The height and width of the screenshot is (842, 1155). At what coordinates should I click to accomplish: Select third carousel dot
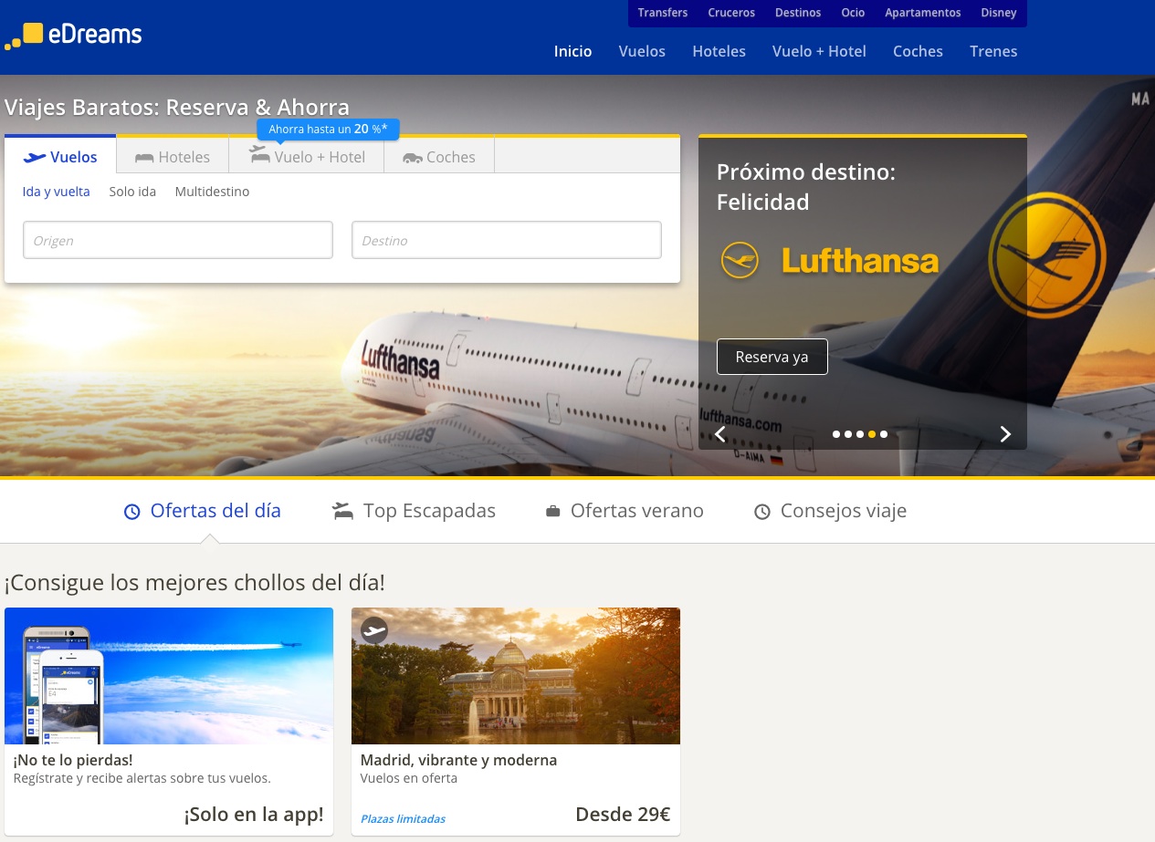pos(860,434)
